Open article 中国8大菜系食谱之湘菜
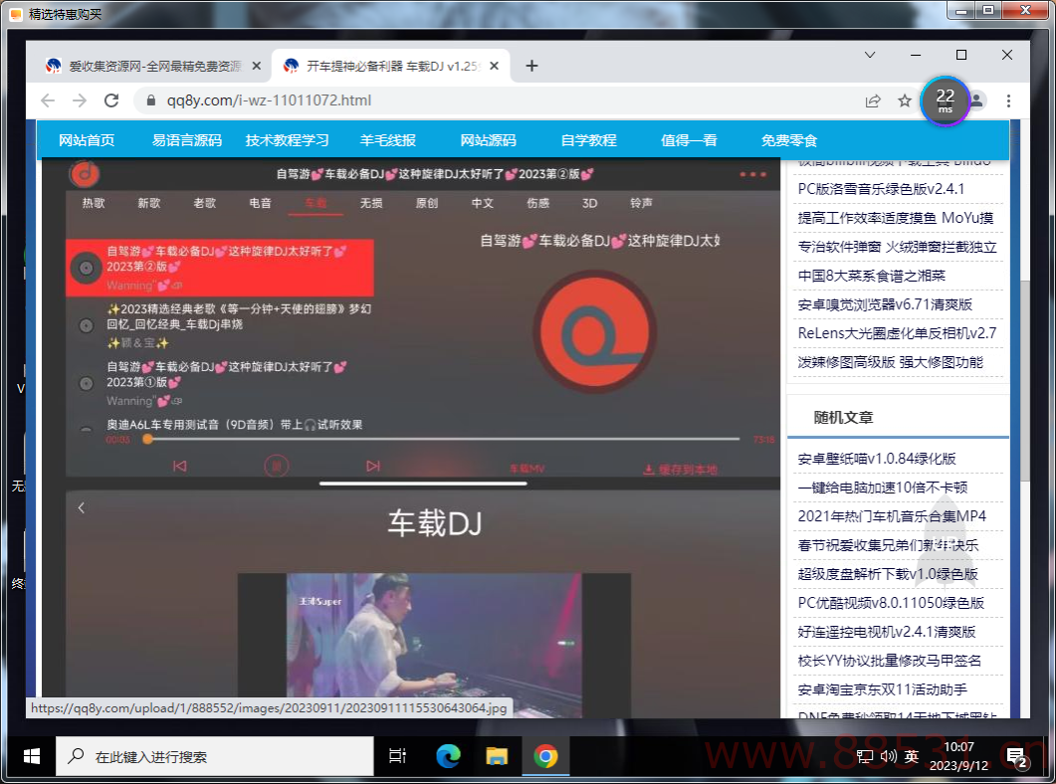The image size is (1056, 784). 871,276
